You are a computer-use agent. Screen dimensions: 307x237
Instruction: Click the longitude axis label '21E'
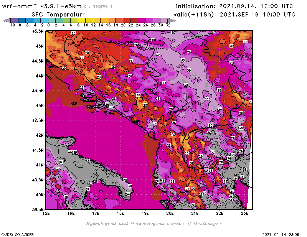[x=195, y=213]
